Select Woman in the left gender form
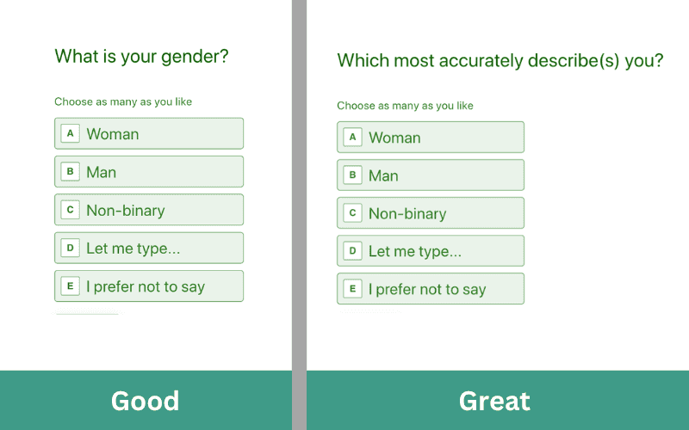 click(x=148, y=134)
